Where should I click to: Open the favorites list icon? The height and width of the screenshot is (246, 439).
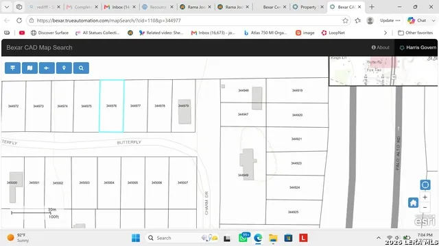tap(358, 20)
